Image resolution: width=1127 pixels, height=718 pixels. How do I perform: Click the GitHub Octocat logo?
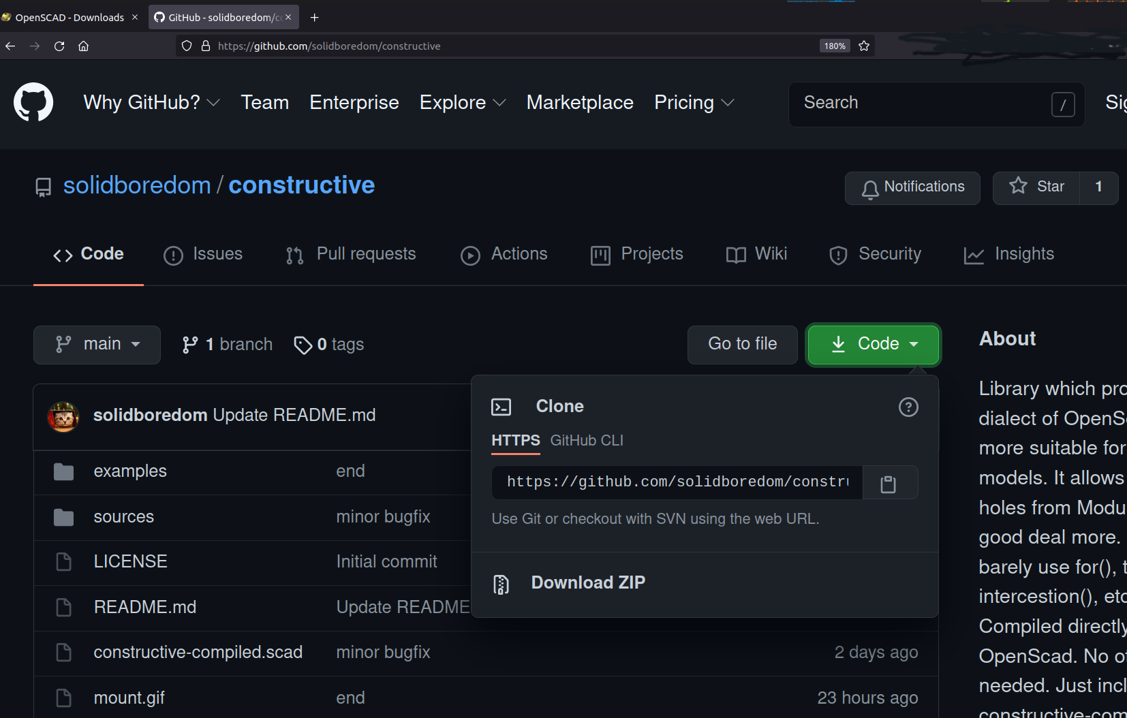33,102
